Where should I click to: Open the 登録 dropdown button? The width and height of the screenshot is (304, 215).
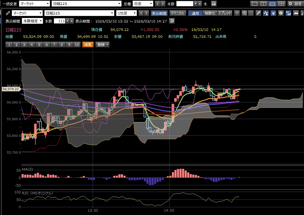click(x=102, y=45)
